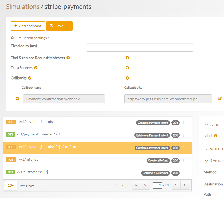Click plus icon next to Data Sources
The height and width of the screenshot is (198, 224).
click(x=127, y=68)
